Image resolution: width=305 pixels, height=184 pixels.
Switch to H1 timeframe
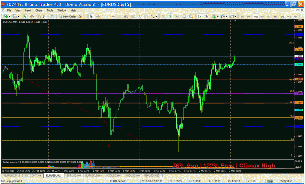click(269, 17)
